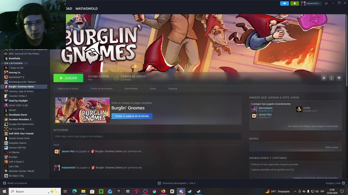
Task: Open CapCut icon on the taskbar
Action: click(172, 191)
